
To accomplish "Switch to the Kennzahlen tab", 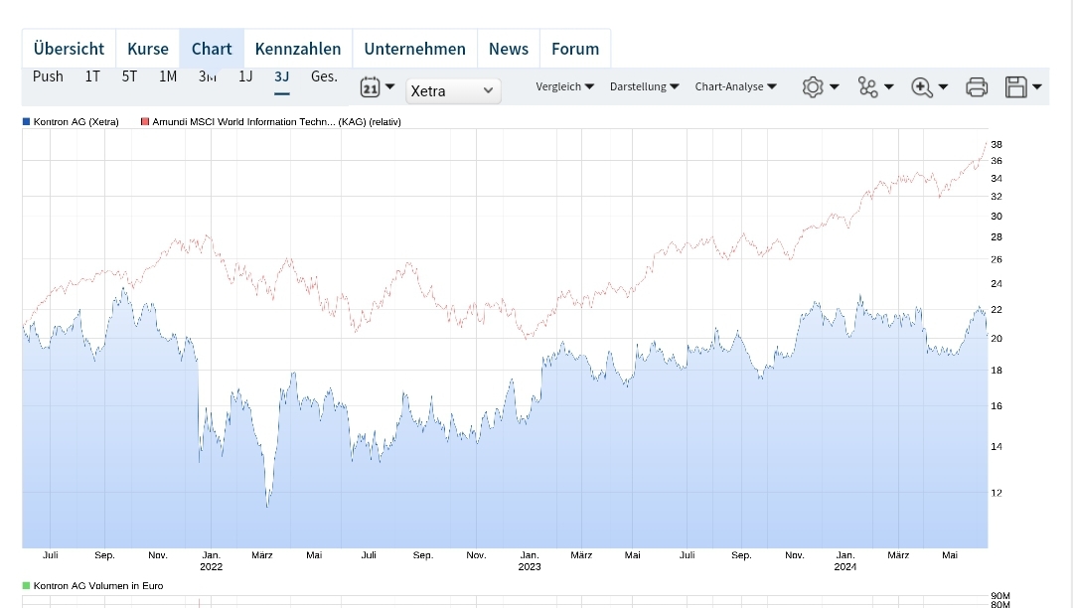I will [297, 48].
